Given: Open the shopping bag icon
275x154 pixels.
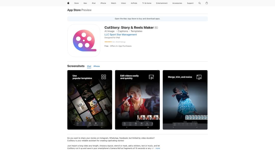Looking at the screenshot, I should point(207,3).
